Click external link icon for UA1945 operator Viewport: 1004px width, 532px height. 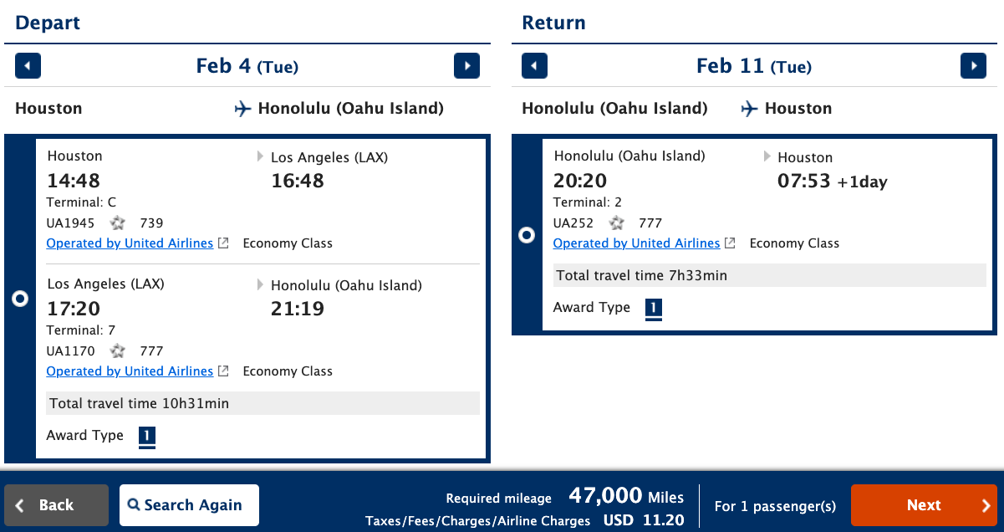(x=223, y=243)
